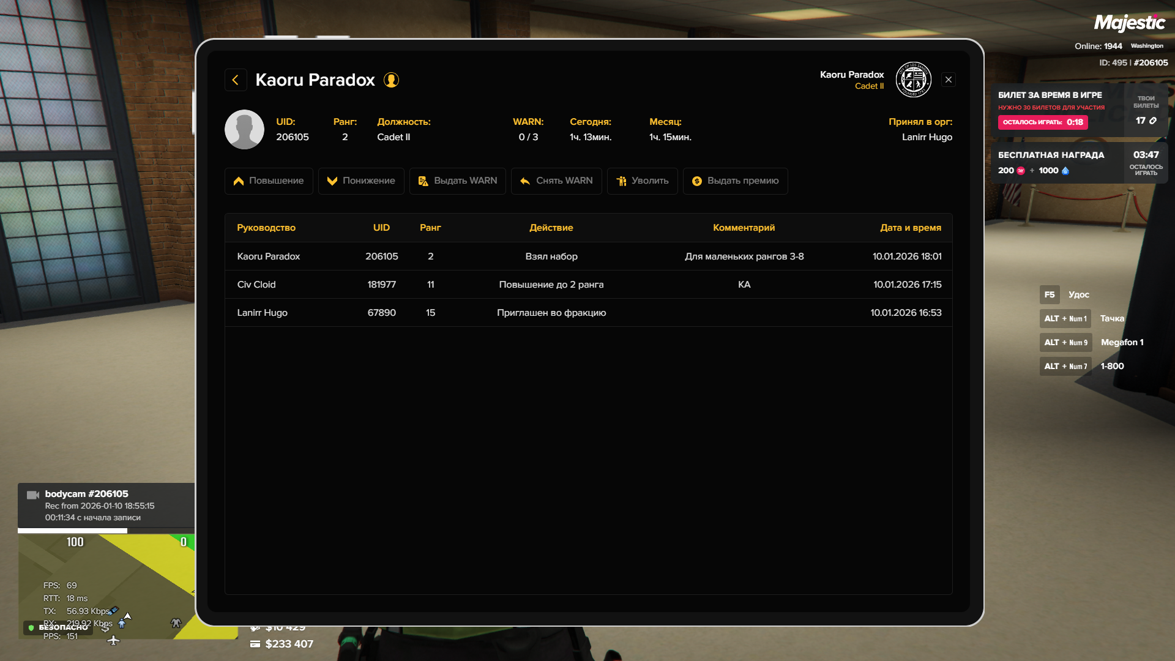This screenshot has width=1175, height=661.
Task: Click Выдать премию bonus button
Action: (735, 181)
